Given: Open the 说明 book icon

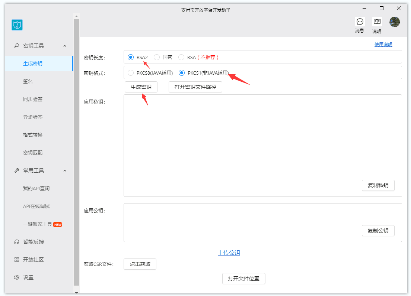Looking at the screenshot, I should tap(377, 22).
